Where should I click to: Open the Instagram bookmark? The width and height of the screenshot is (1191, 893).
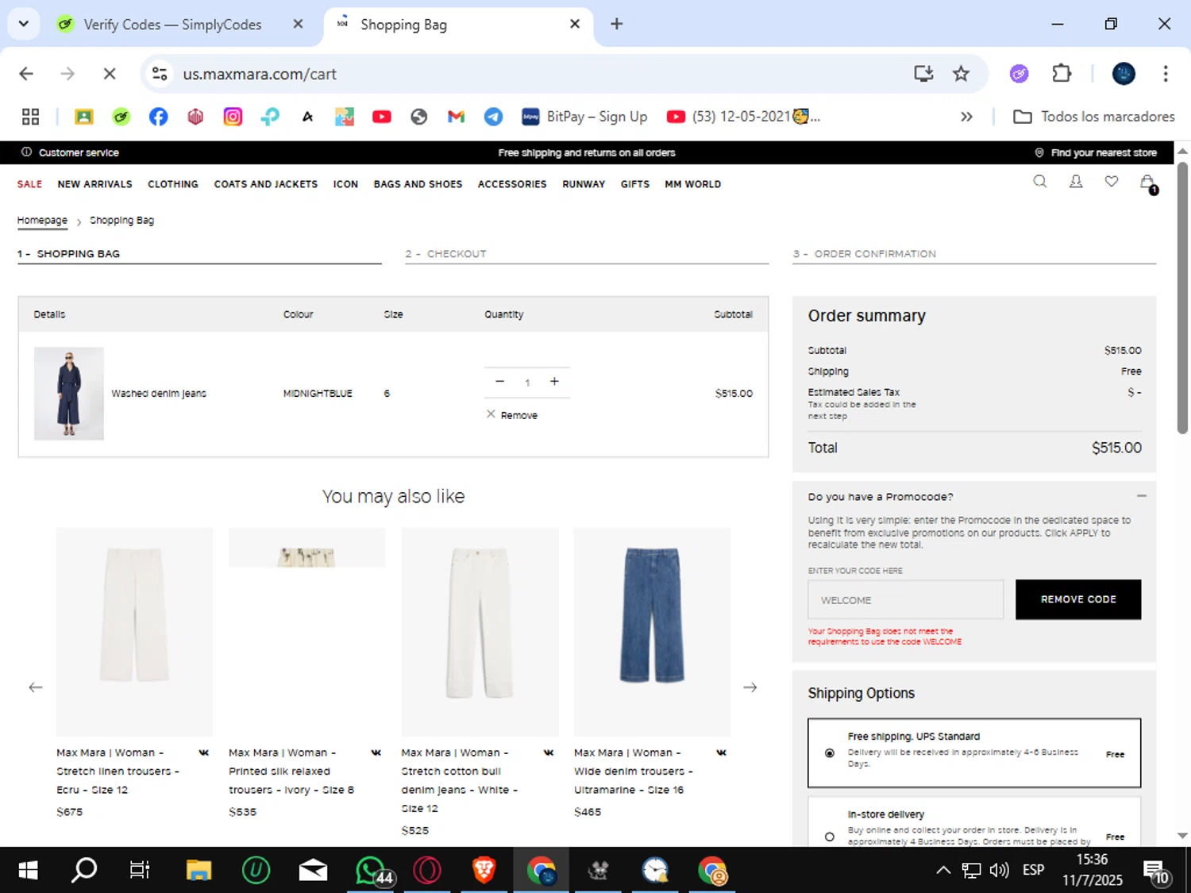coord(233,117)
